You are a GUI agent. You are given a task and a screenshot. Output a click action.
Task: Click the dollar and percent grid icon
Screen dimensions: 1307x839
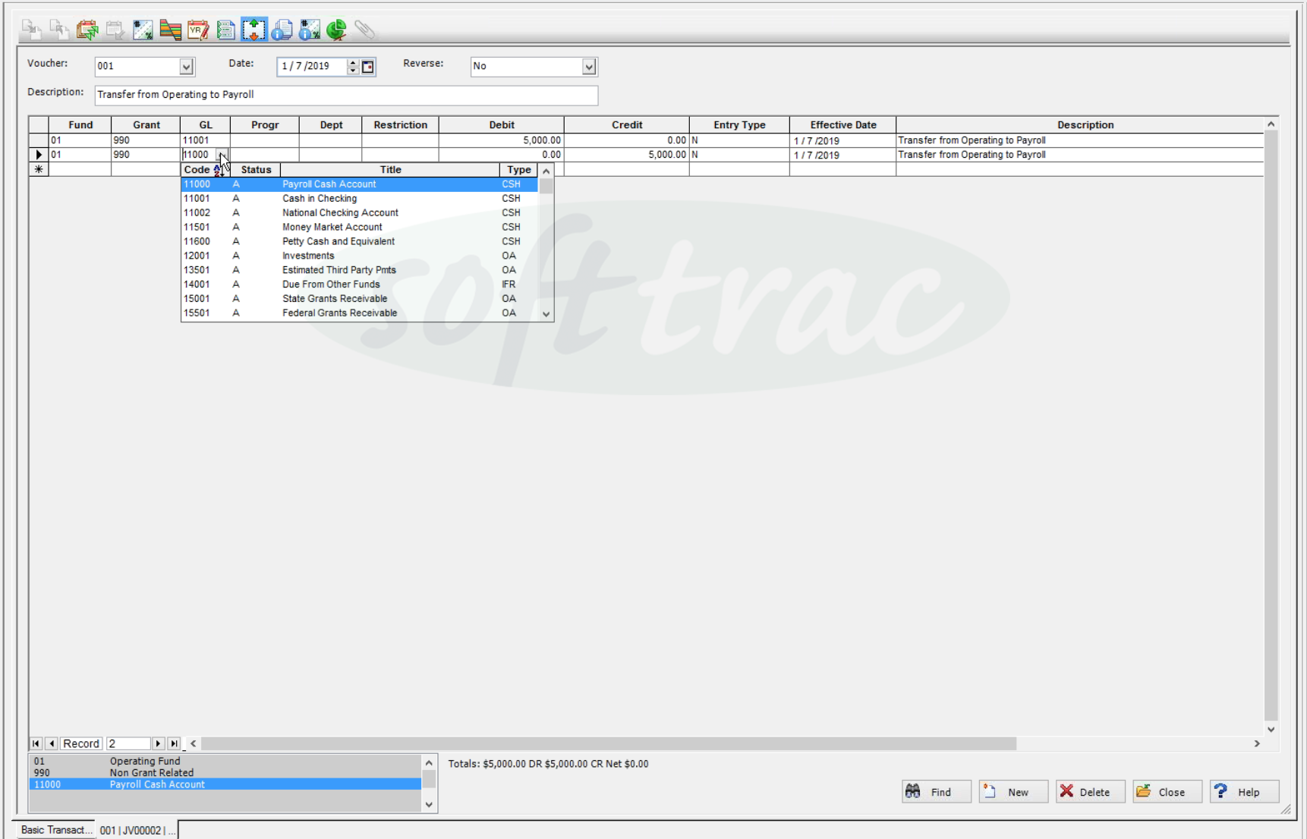[143, 30]
